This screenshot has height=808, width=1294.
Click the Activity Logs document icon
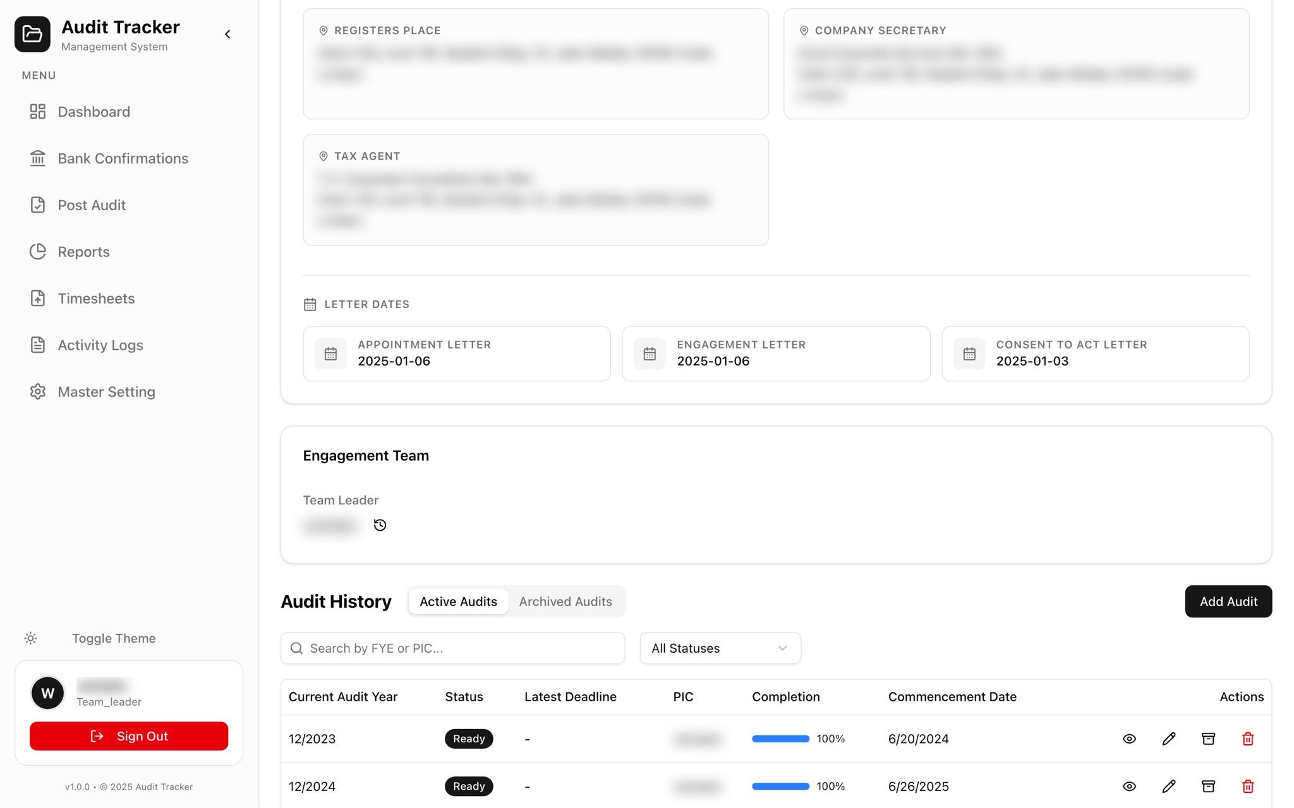pos(38,345)
